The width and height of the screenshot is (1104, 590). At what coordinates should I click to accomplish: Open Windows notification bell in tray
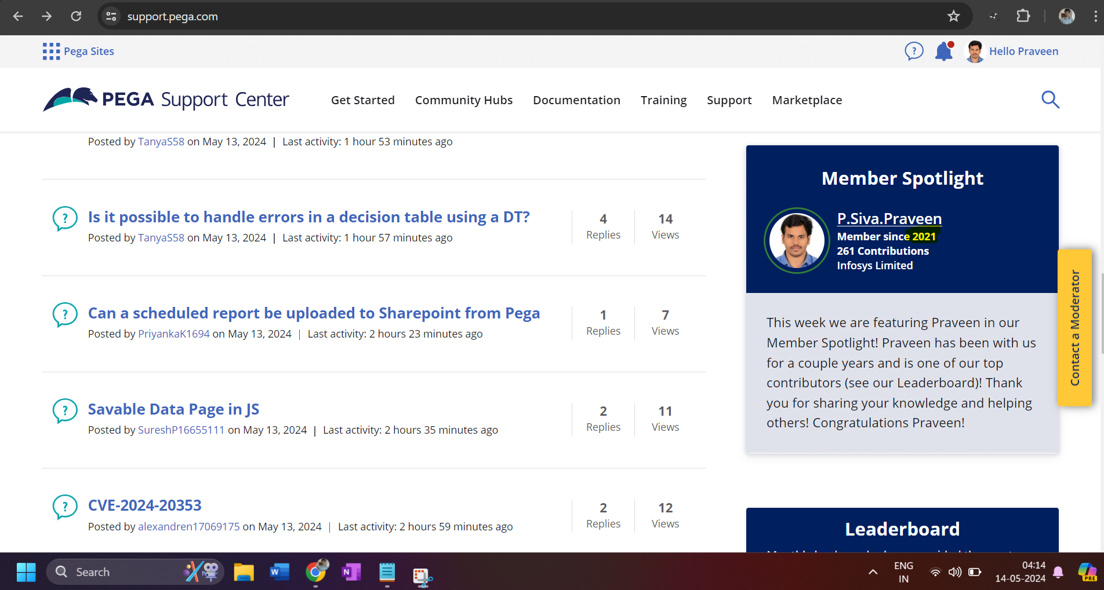(x=1058, y=572)
